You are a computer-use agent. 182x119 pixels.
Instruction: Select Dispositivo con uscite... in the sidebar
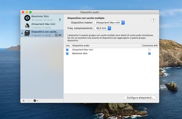(x=42, y=33)
